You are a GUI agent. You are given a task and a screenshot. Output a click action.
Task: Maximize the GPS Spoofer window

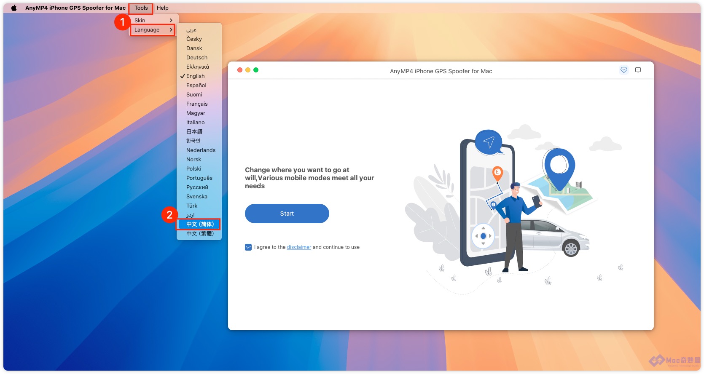(256, 70)
